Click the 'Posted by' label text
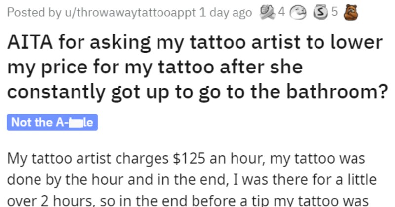This screenshot has width=395, height=207. [25, 13]
